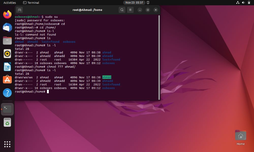
Task: Open the Home folder desktop icon
Action: [241, 135]
